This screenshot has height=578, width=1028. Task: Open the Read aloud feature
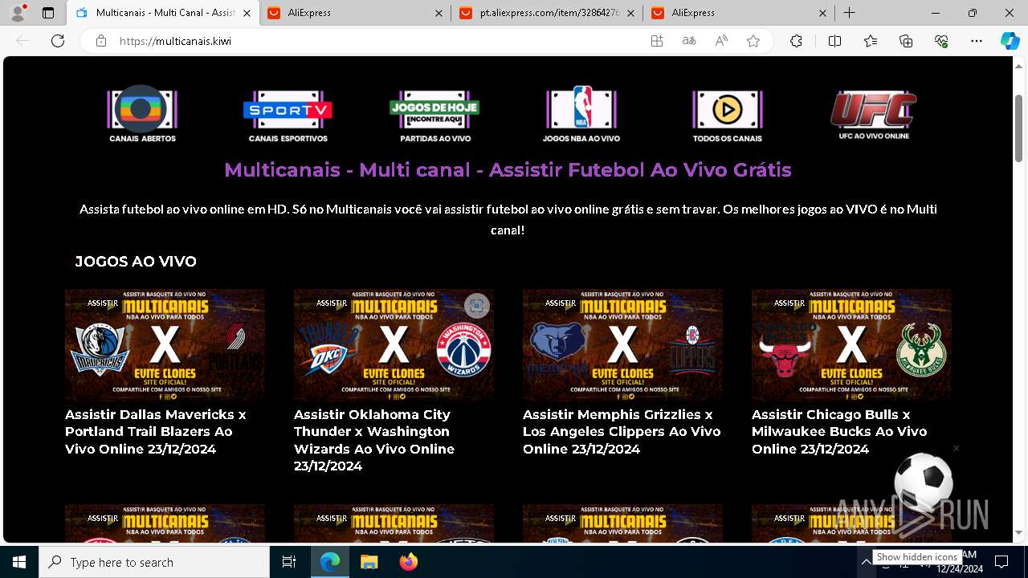[x=721, y=41]
